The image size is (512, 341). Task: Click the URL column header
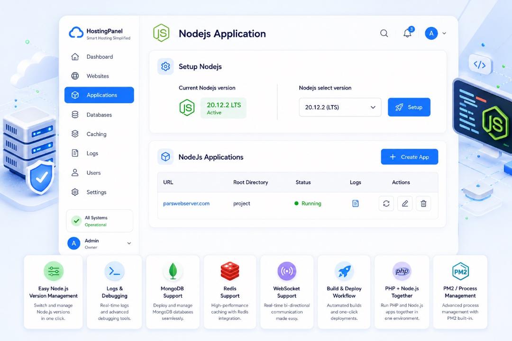168,182
